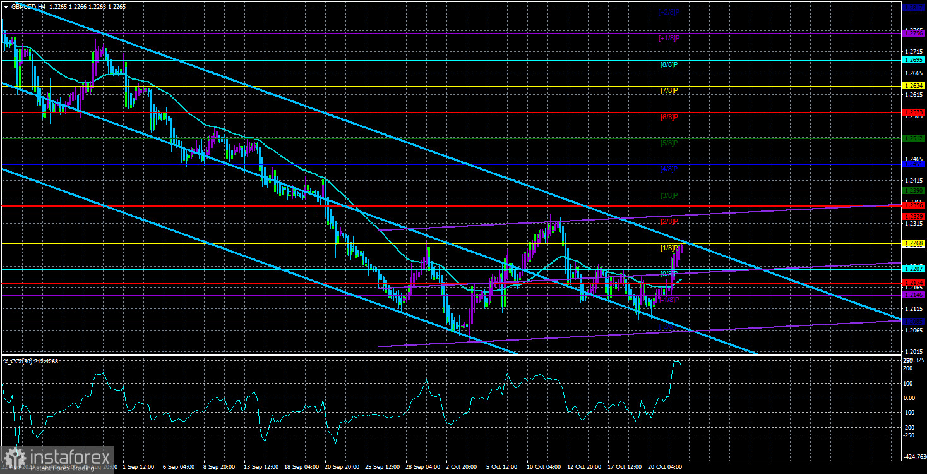Click the 1.2146 price tag

coord(913,295)
